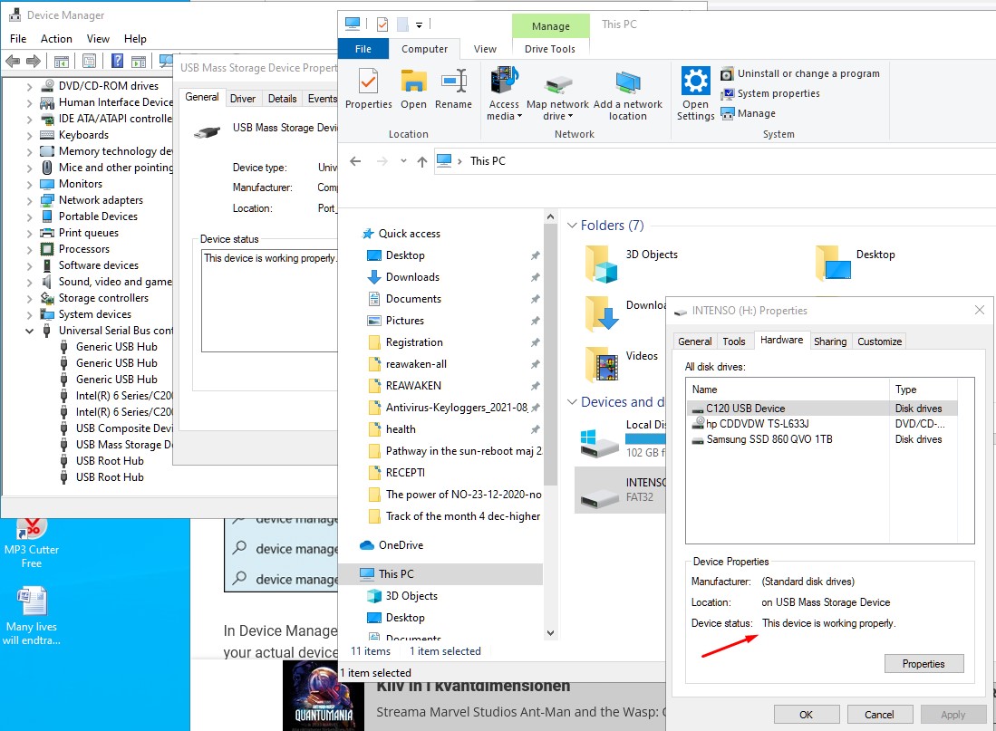
Task: Select the Videos folder icon
Action: pos(601,364)
